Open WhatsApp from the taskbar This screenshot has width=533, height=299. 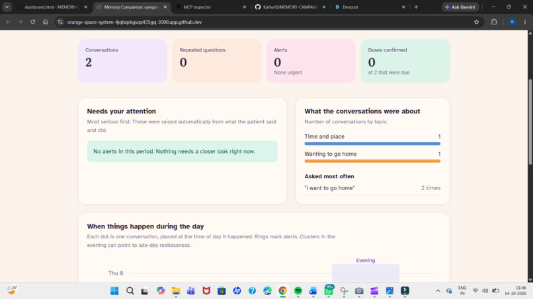click(329, 291)
